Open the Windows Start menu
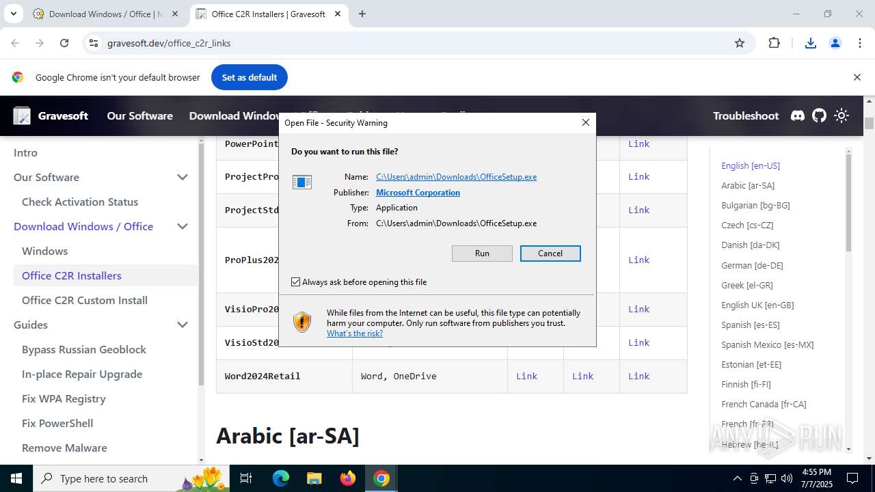875x492 pixels. pyautogui.click(x=16, y=478)
